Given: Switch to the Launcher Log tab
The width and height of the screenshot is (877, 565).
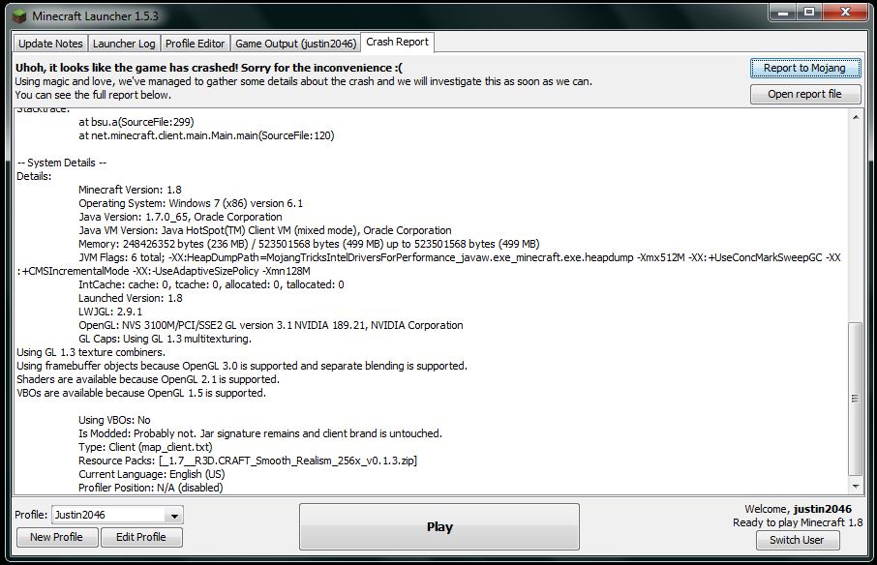Looking at the screenshot, I should click(x=124, y=44).
